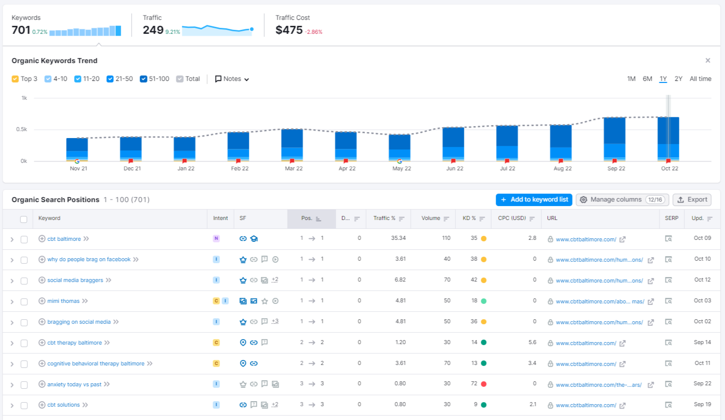
Task: Open SERP snapshot for mimi thomas row
Action: (x=668, y=301)
